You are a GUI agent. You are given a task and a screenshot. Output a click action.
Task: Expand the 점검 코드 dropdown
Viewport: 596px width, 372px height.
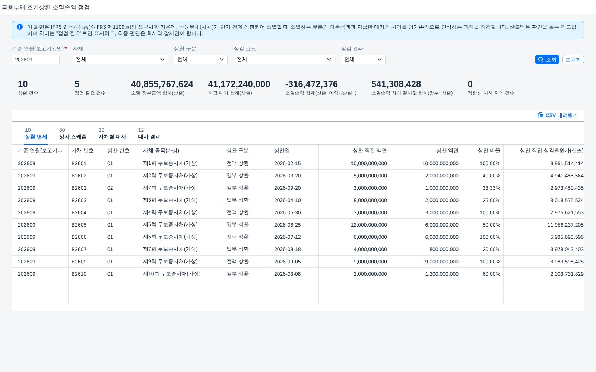coord(284,60)
